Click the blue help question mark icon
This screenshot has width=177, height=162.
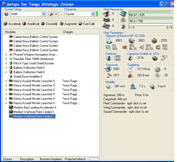6,14
